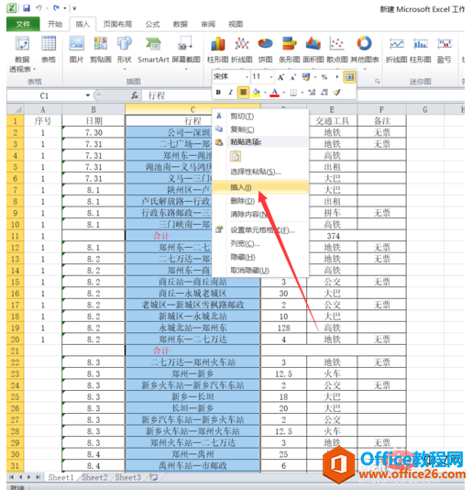Click the paste option clipboard button

(236, 156)
